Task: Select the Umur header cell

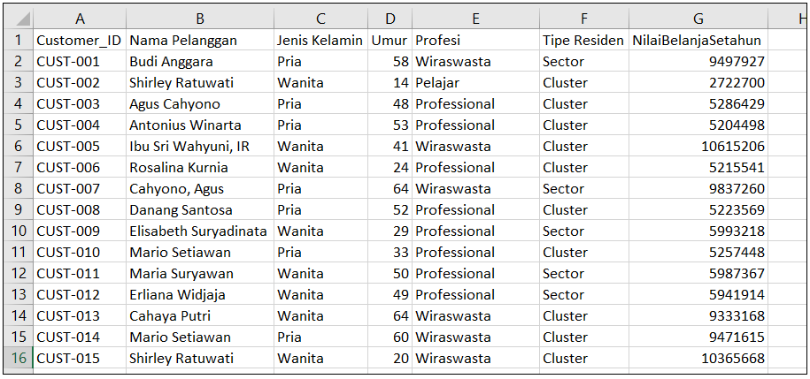Action: [x=390, y=40]
